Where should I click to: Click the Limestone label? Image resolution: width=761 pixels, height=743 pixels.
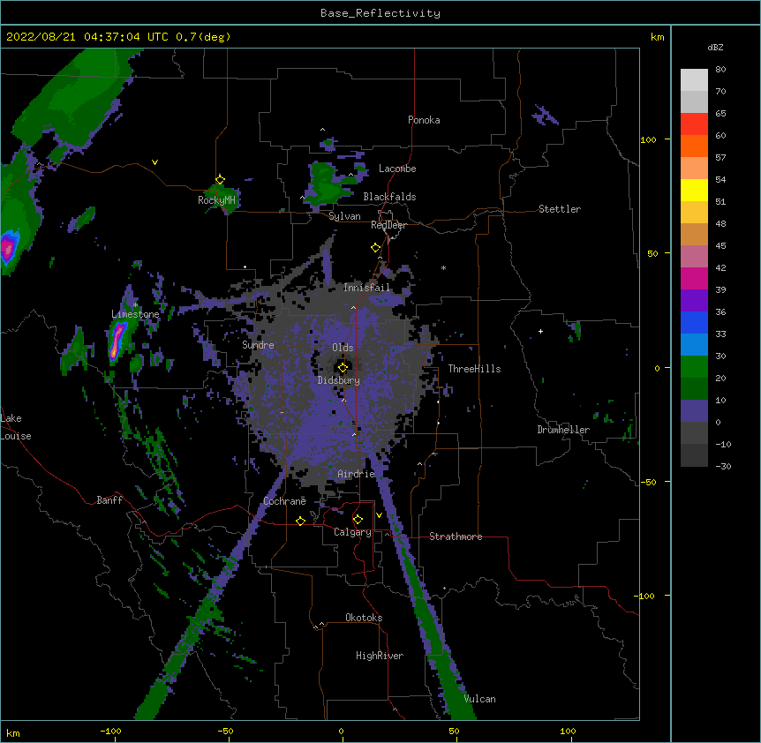click(x=135, y=314)
